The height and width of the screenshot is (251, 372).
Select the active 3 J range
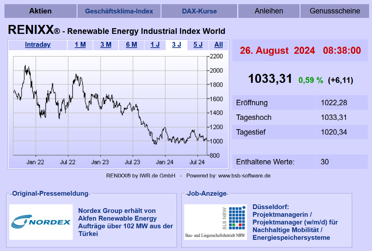pos(177,45)
